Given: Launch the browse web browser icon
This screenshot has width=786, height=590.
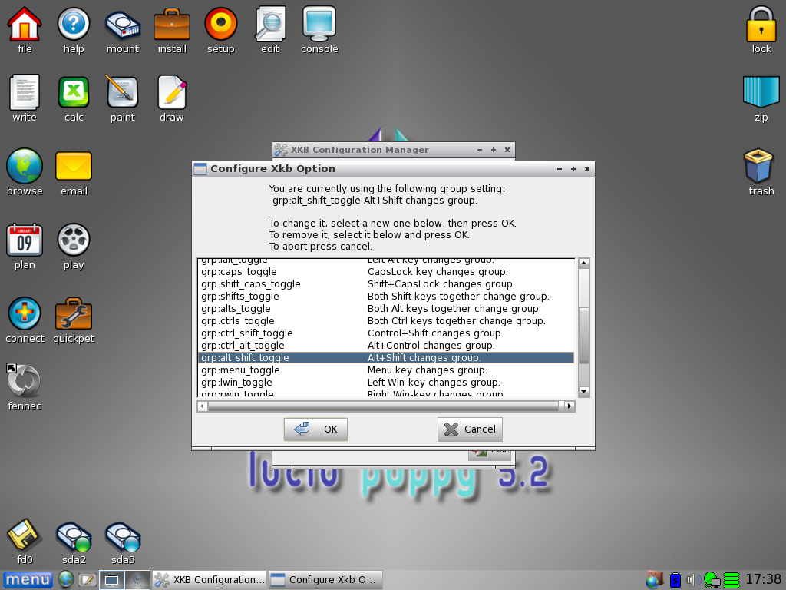Looking at the screenshot, I should pyautogui.click(x=24, y=166).
